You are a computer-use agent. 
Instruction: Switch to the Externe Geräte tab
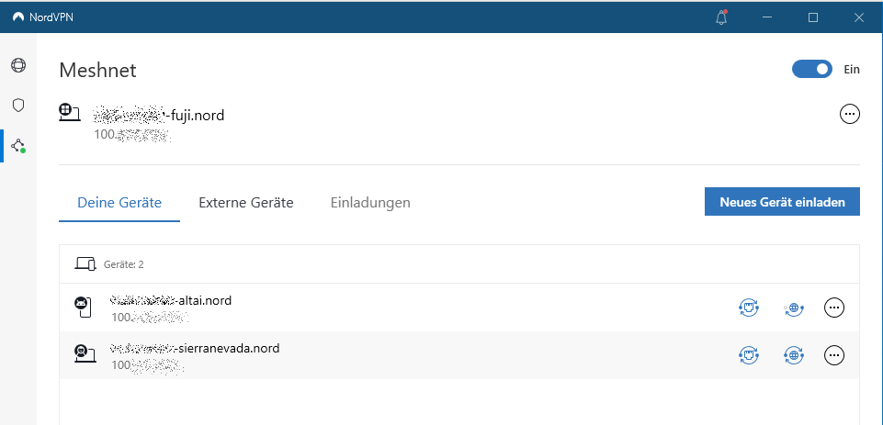click(x=246, y=203)
